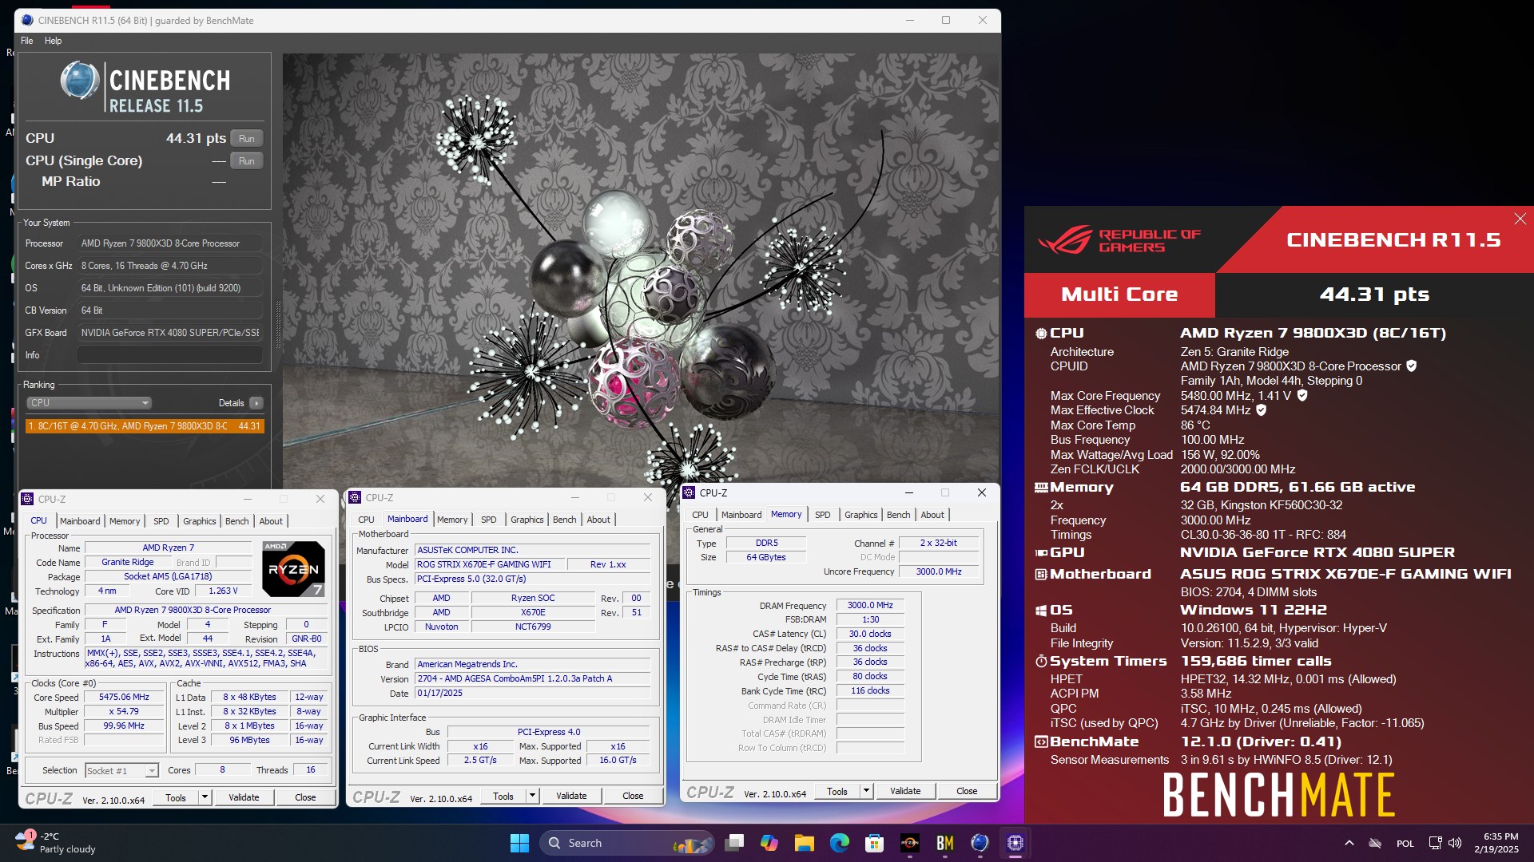
Task: Open the weather widget on taskbar
Action: 56,843
